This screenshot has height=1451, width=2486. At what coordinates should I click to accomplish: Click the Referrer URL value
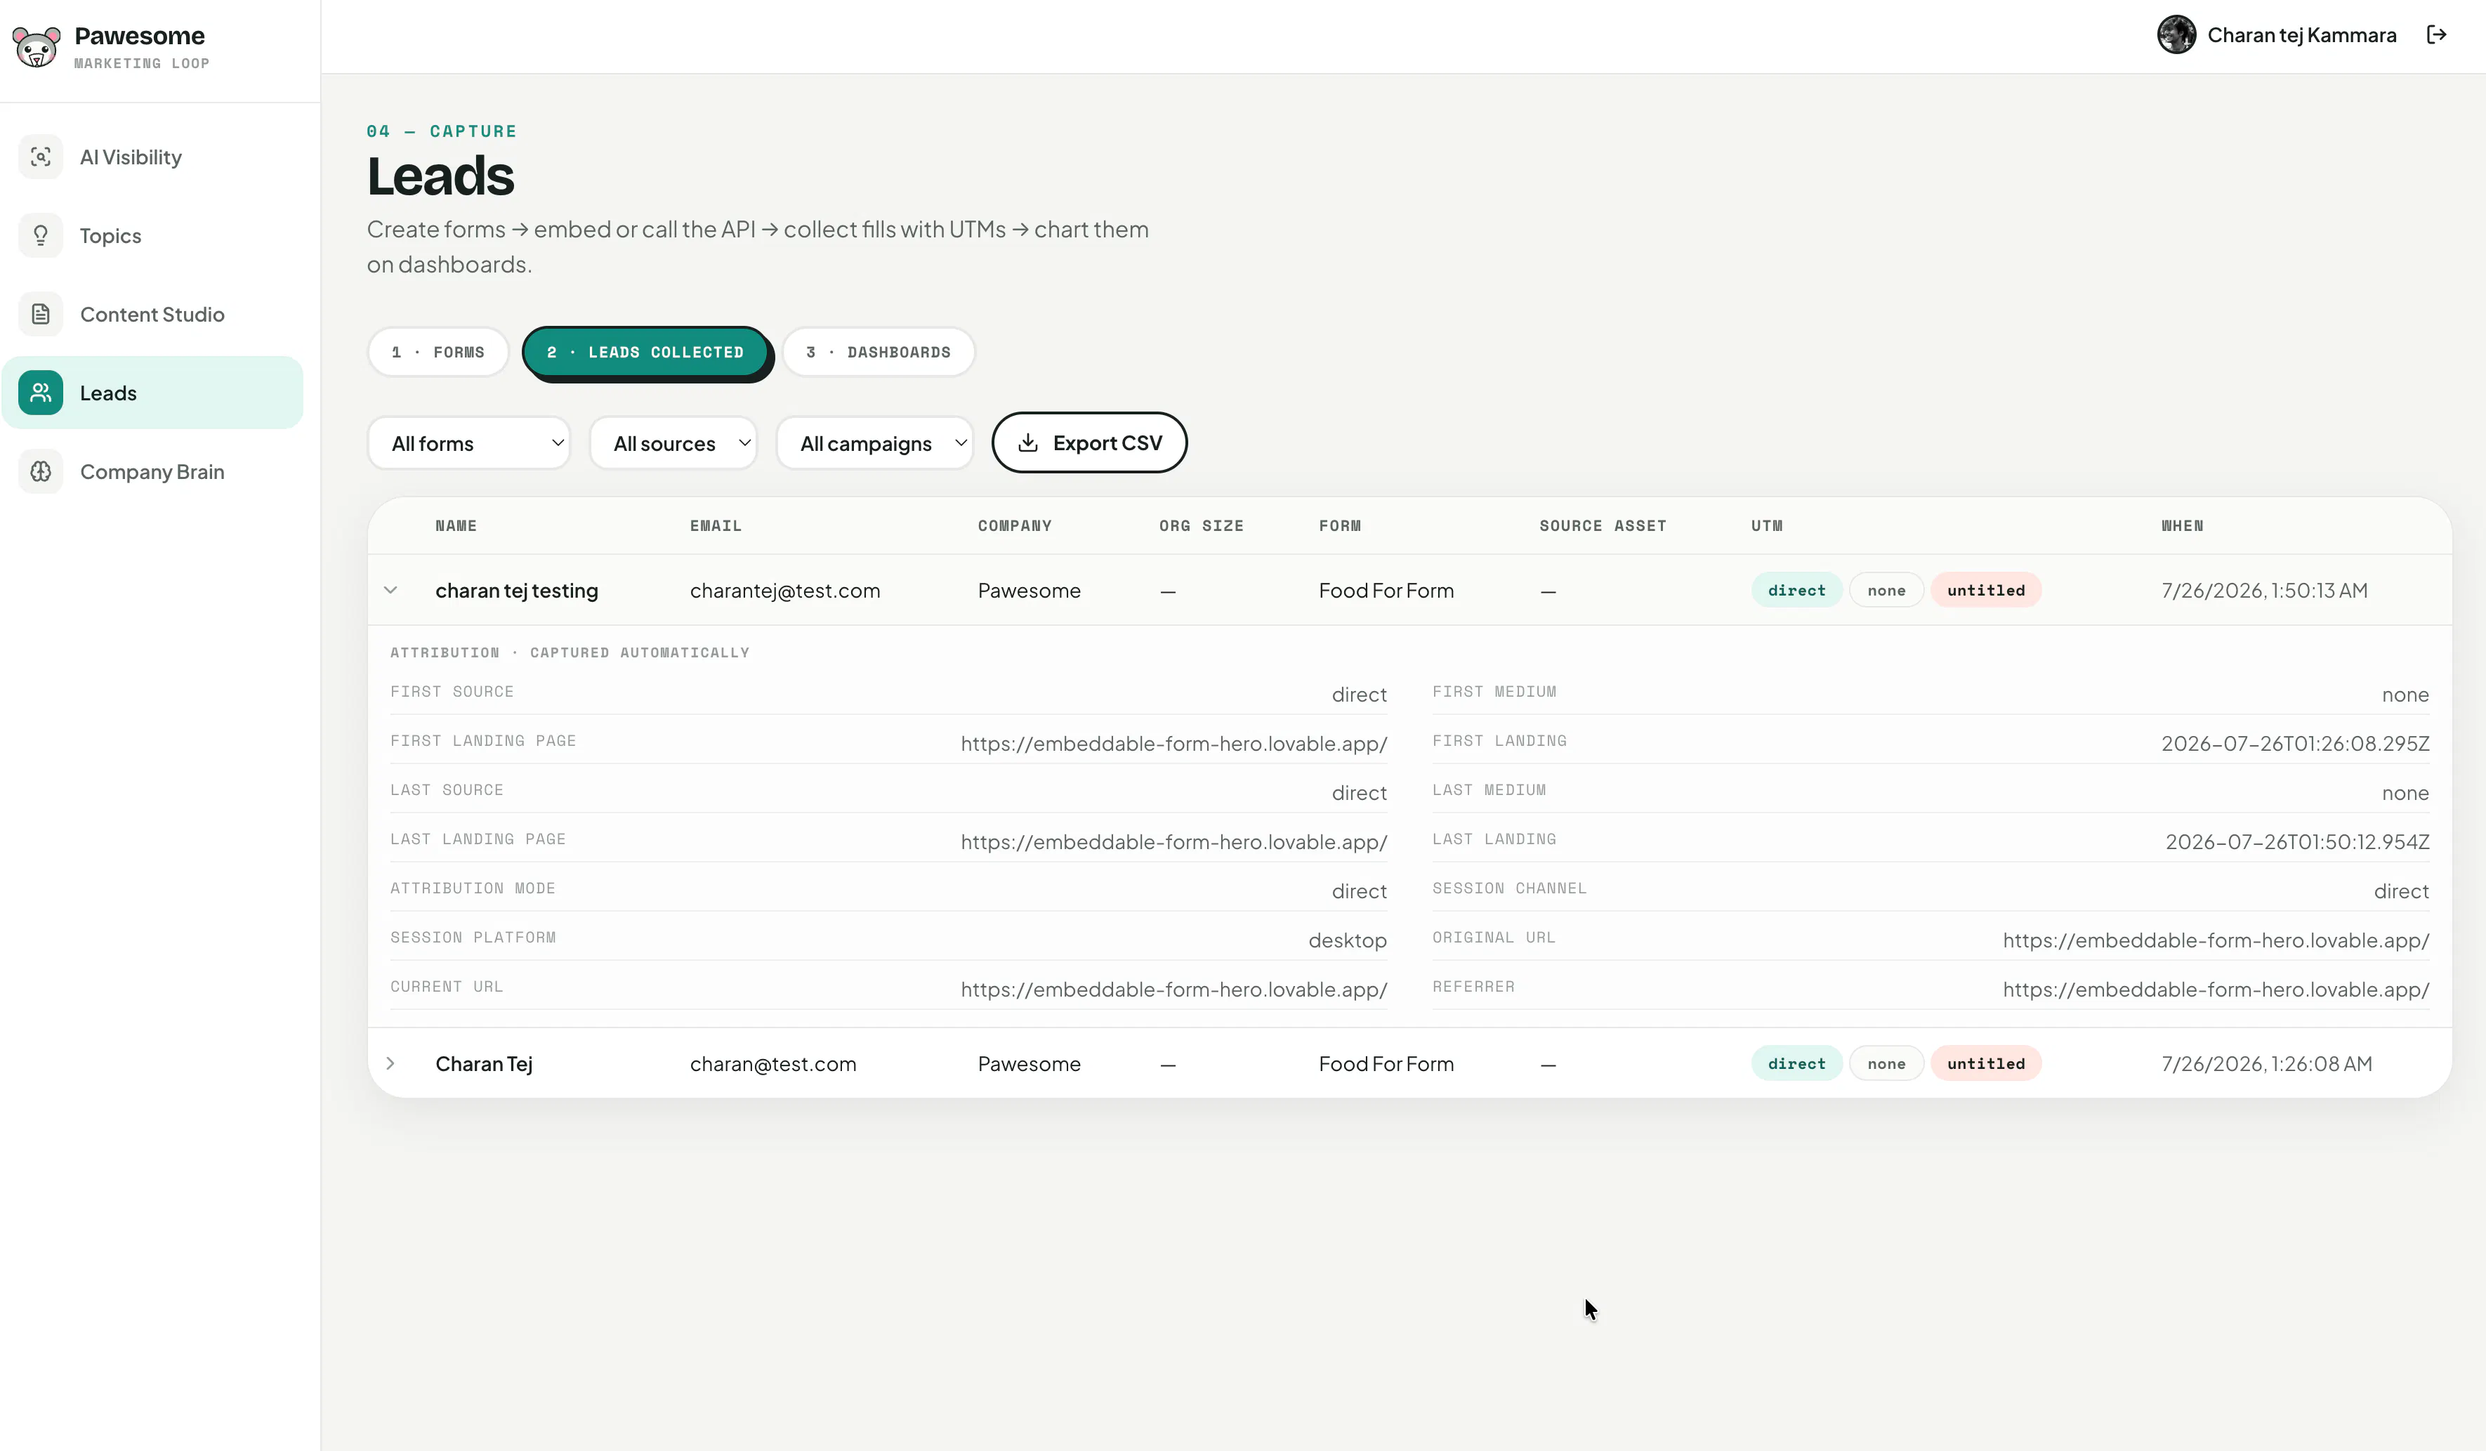click(x=2216, y=990)
